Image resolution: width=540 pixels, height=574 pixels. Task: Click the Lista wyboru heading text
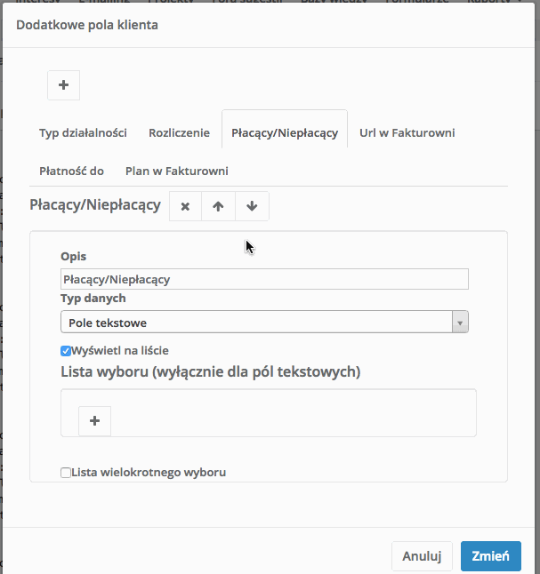[210, 371]
